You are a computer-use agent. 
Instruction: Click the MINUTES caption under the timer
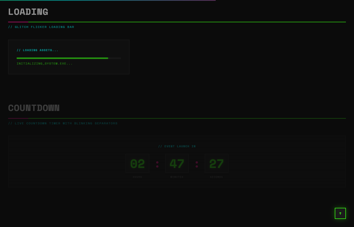pyautogui.click(x=177, y=177)
